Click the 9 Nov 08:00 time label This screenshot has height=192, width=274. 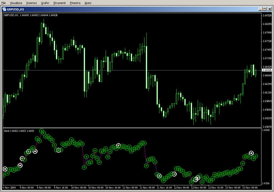click(x=44, y=188)
